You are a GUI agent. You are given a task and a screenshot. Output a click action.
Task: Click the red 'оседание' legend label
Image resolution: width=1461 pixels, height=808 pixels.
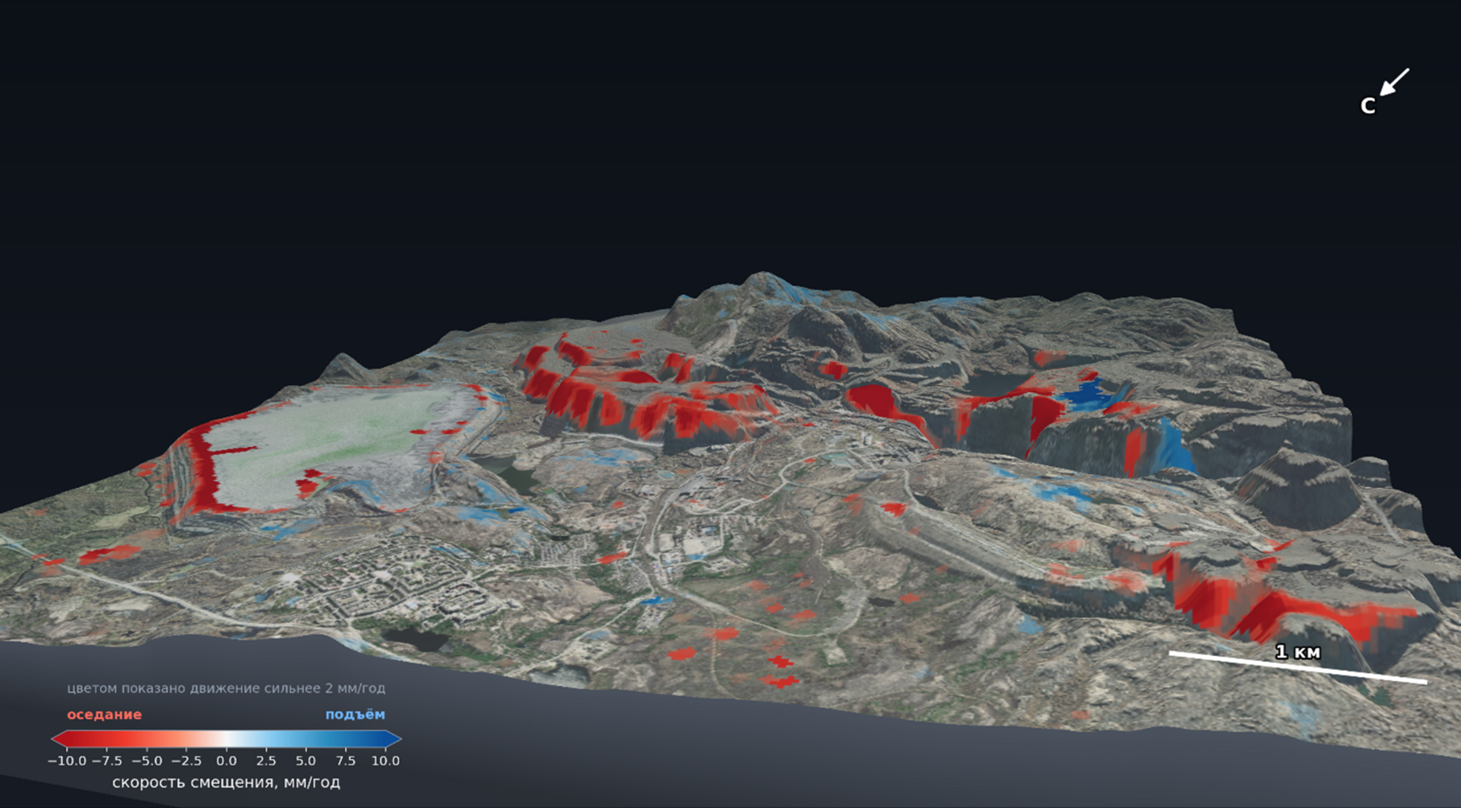[104, 714]
